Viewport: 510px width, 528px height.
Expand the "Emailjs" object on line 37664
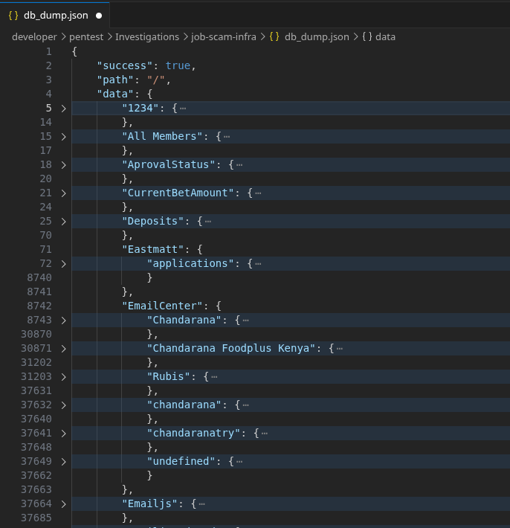click(64, 504)
